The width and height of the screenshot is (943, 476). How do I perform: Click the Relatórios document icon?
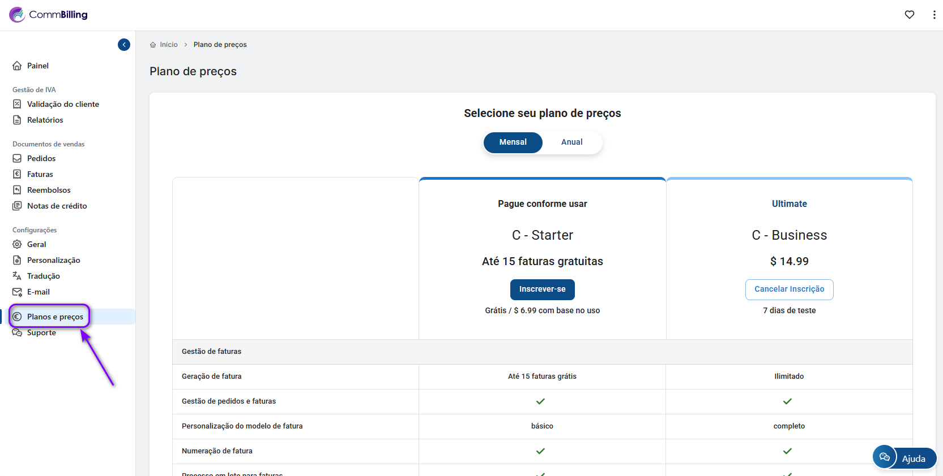17,120
